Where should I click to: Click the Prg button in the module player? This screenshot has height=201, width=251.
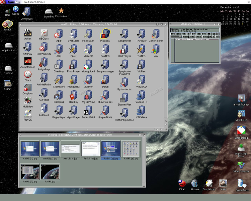tap(205, 37)
